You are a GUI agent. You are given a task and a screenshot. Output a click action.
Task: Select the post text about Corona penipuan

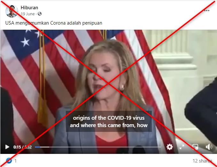(54, 23)
